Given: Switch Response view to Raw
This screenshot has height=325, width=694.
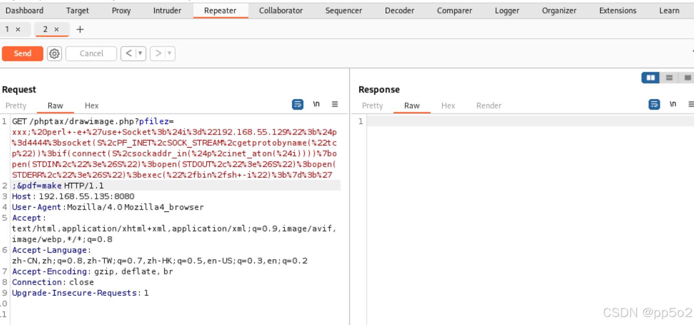Looking at the screenshot, I should coord(412,106).
